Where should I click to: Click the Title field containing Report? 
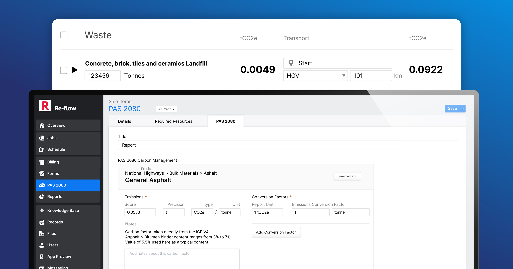[x=288, y=145]
